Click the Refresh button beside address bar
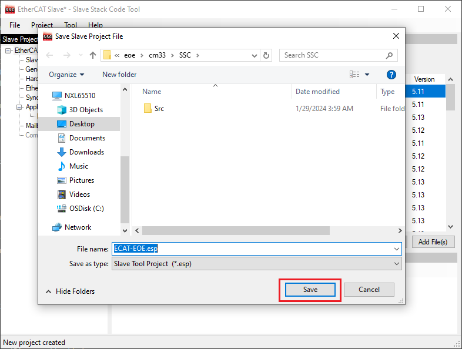This screenshot has width=462, height=349. point(266,55)
